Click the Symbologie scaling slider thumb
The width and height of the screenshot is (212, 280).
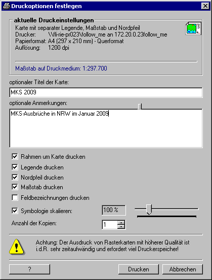click(149, 209)
